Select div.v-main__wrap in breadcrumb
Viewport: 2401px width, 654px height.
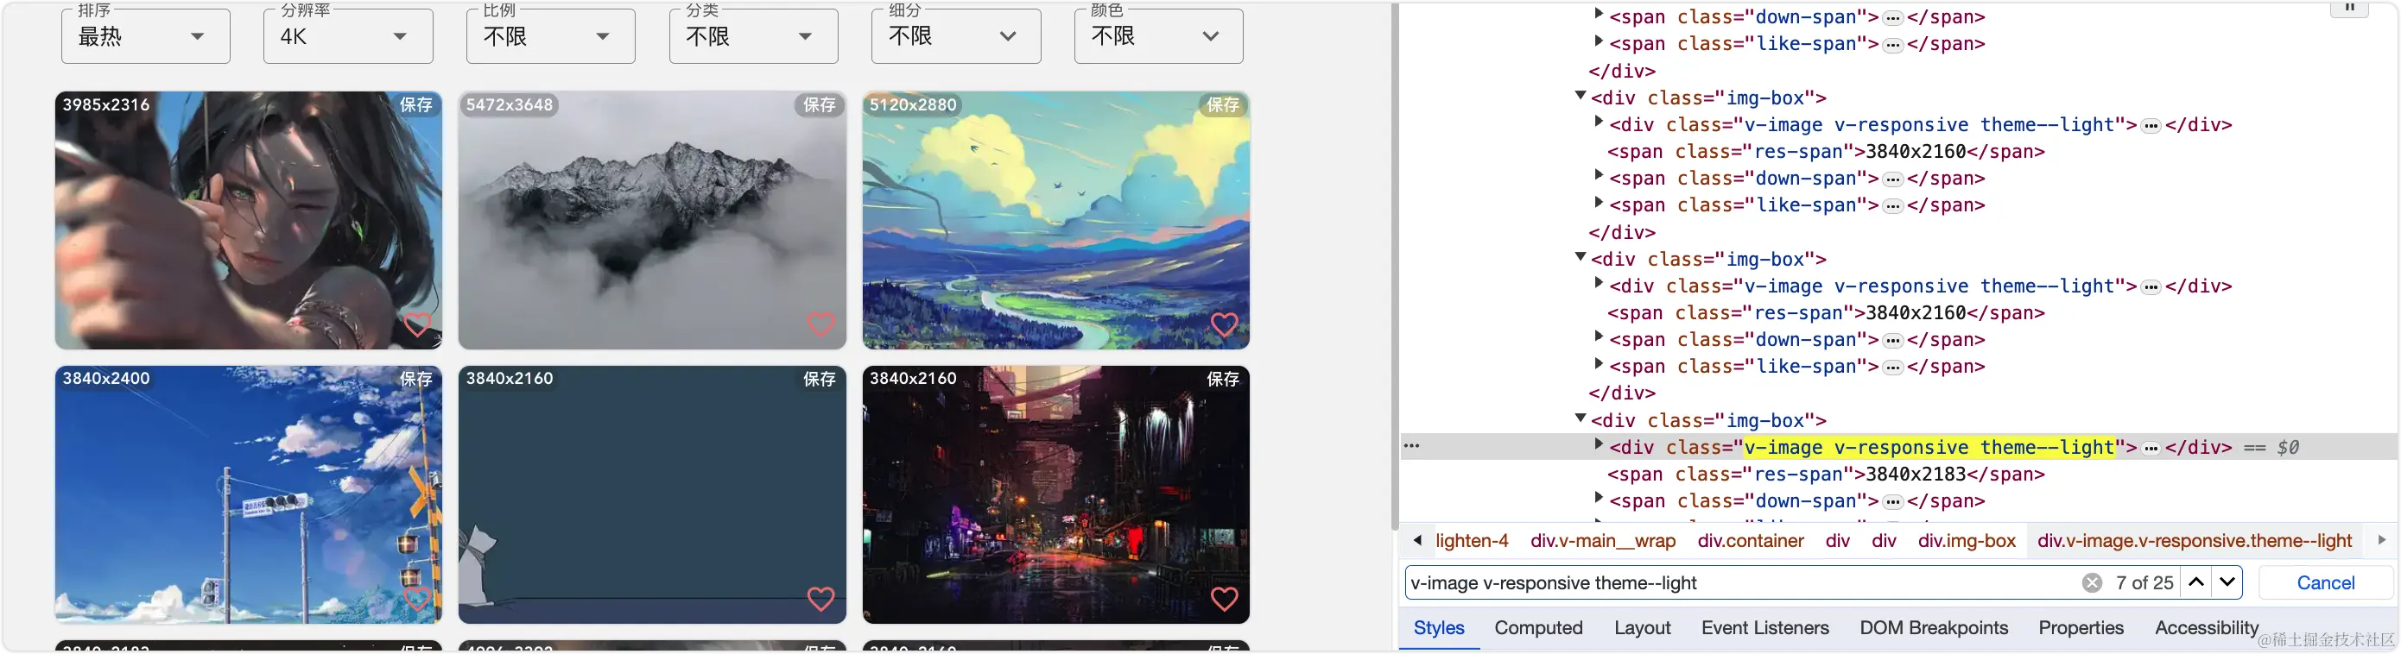point(1602,540)
